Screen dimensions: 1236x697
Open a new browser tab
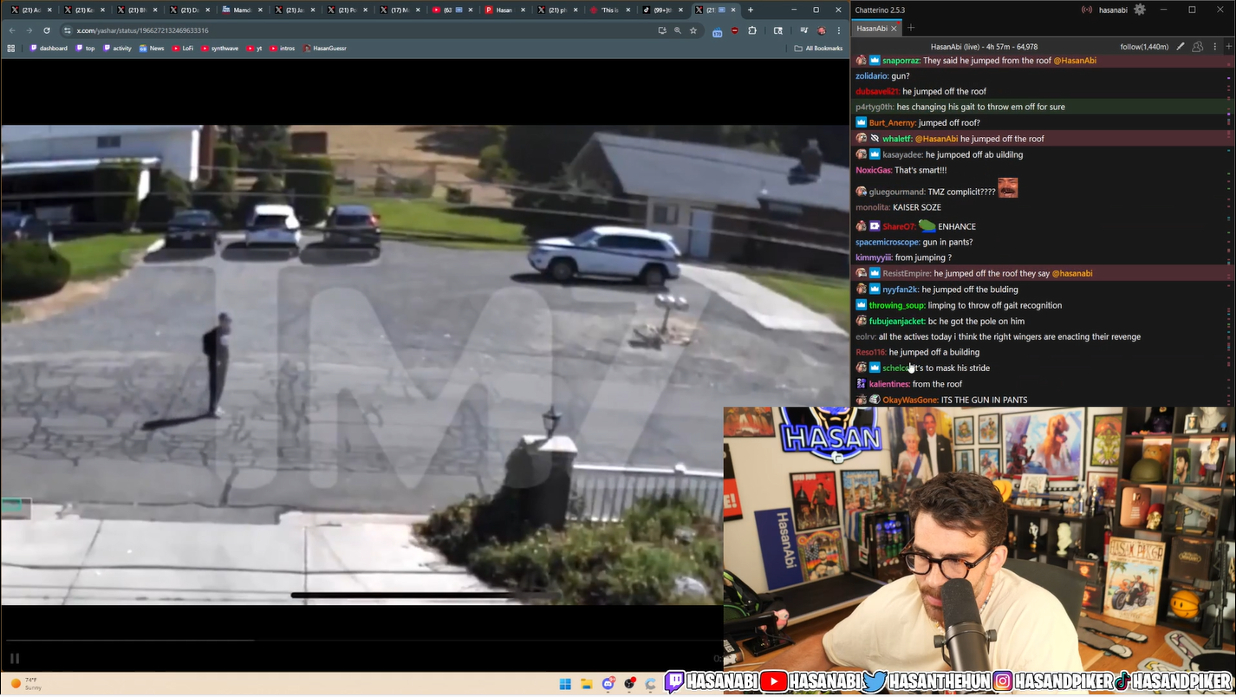751,10
